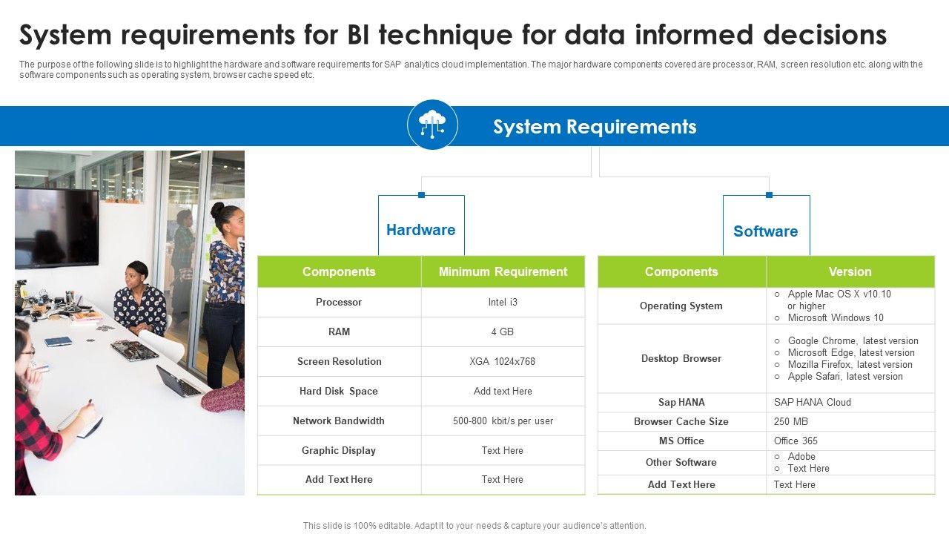Click the Version column header

coord(850,271)
